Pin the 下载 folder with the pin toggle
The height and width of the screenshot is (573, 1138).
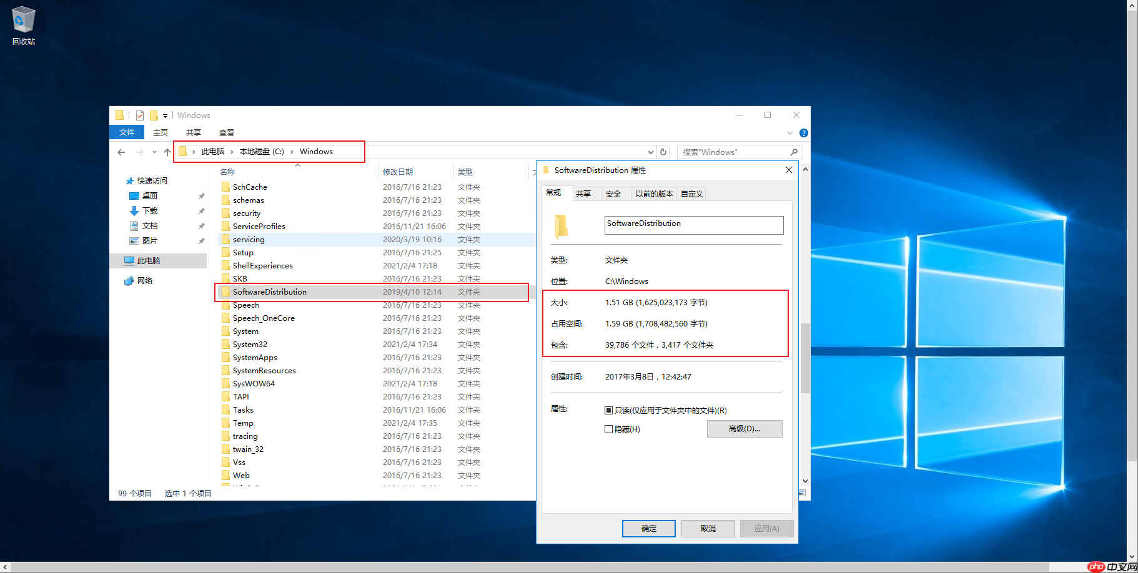click(201, 210)
